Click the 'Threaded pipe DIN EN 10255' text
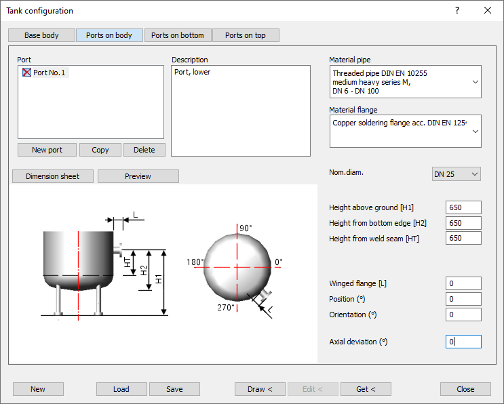Image resolution: width=504 pixels, height=404 pixels. [x=380, y=73]
